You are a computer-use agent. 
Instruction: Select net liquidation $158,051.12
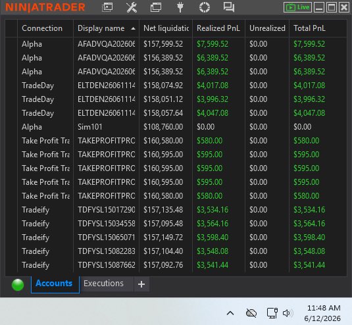point(163,99)
